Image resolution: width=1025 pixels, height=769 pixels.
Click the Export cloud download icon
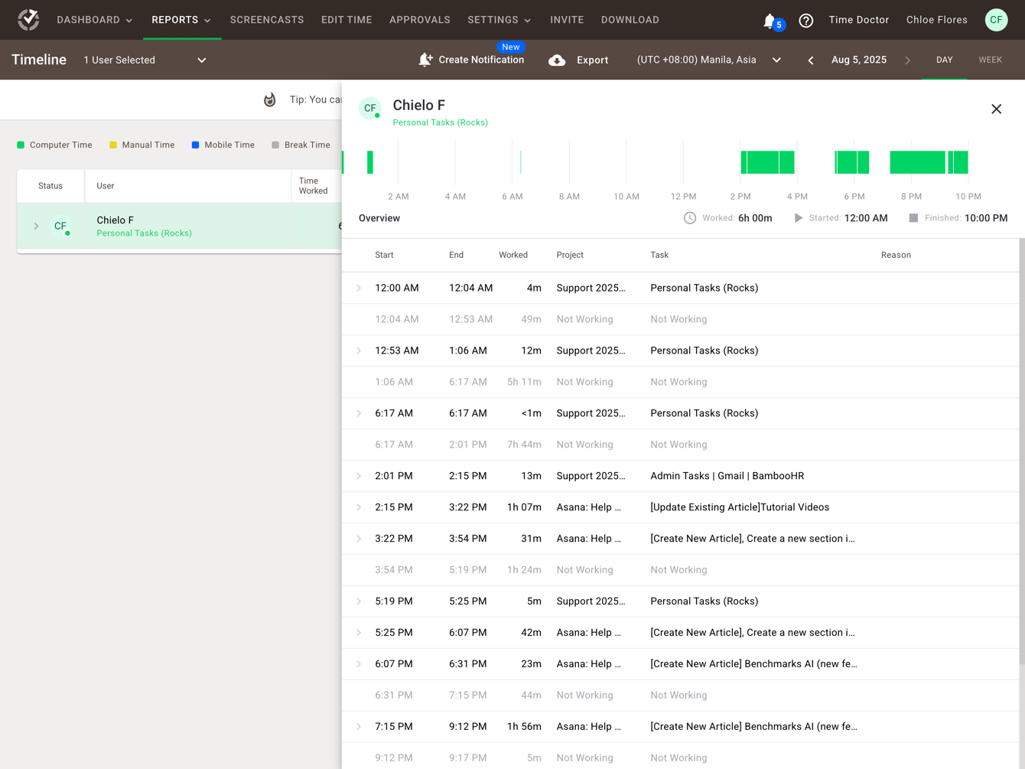557,60
